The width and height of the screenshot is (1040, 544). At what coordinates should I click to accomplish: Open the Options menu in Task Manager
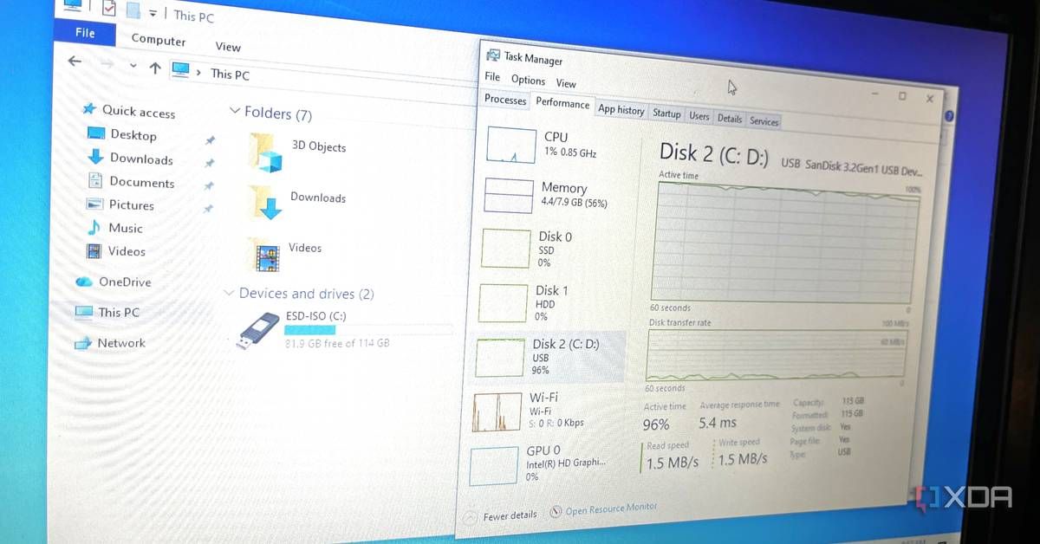coord(528,80)
